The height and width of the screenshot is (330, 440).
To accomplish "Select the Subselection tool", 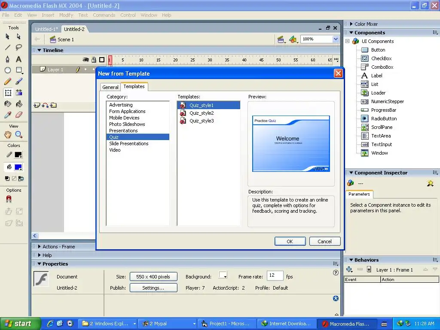I will pos(18,37).
